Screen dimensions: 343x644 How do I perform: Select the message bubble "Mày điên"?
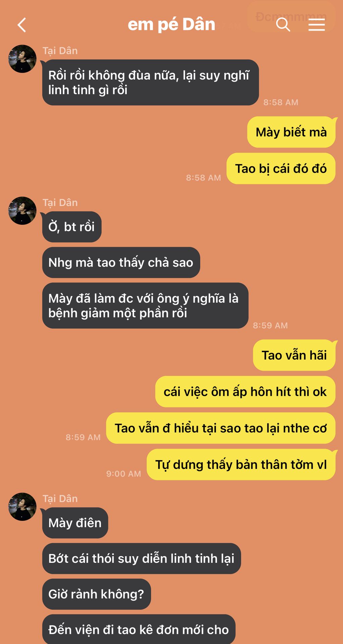(x=75, y=523)
